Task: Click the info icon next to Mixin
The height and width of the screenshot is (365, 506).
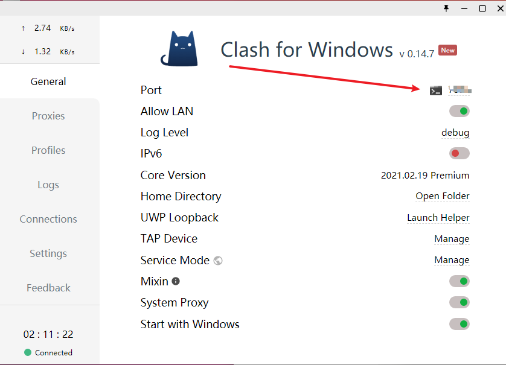Action: coord(175,280)
